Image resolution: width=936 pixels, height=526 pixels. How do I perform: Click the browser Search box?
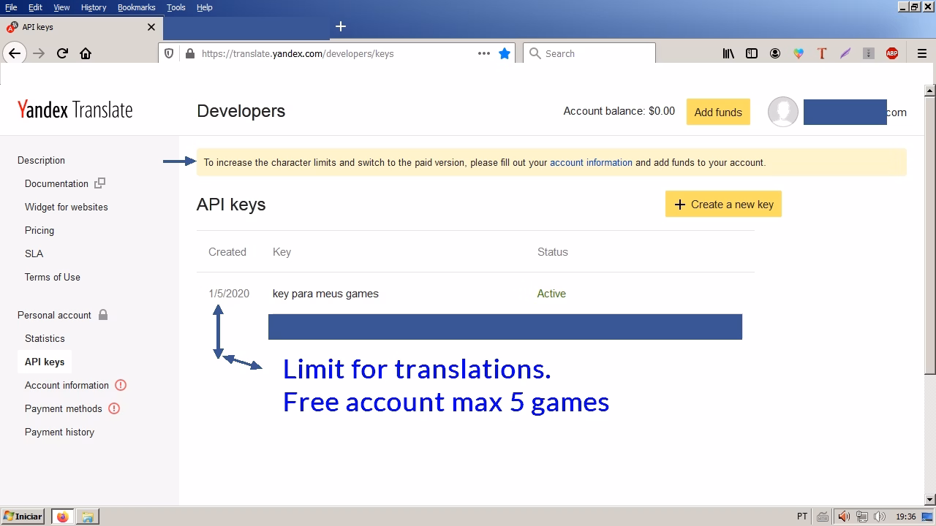[x=589, y=53]
